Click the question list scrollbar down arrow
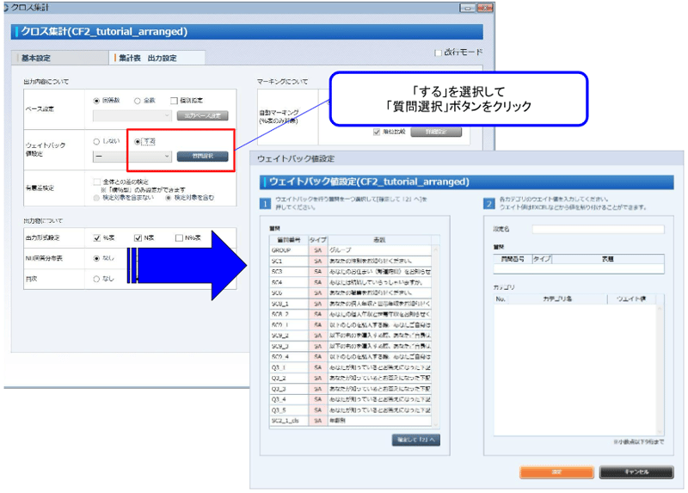This screenshot has width=688, height=493. (x=436, y=424)
